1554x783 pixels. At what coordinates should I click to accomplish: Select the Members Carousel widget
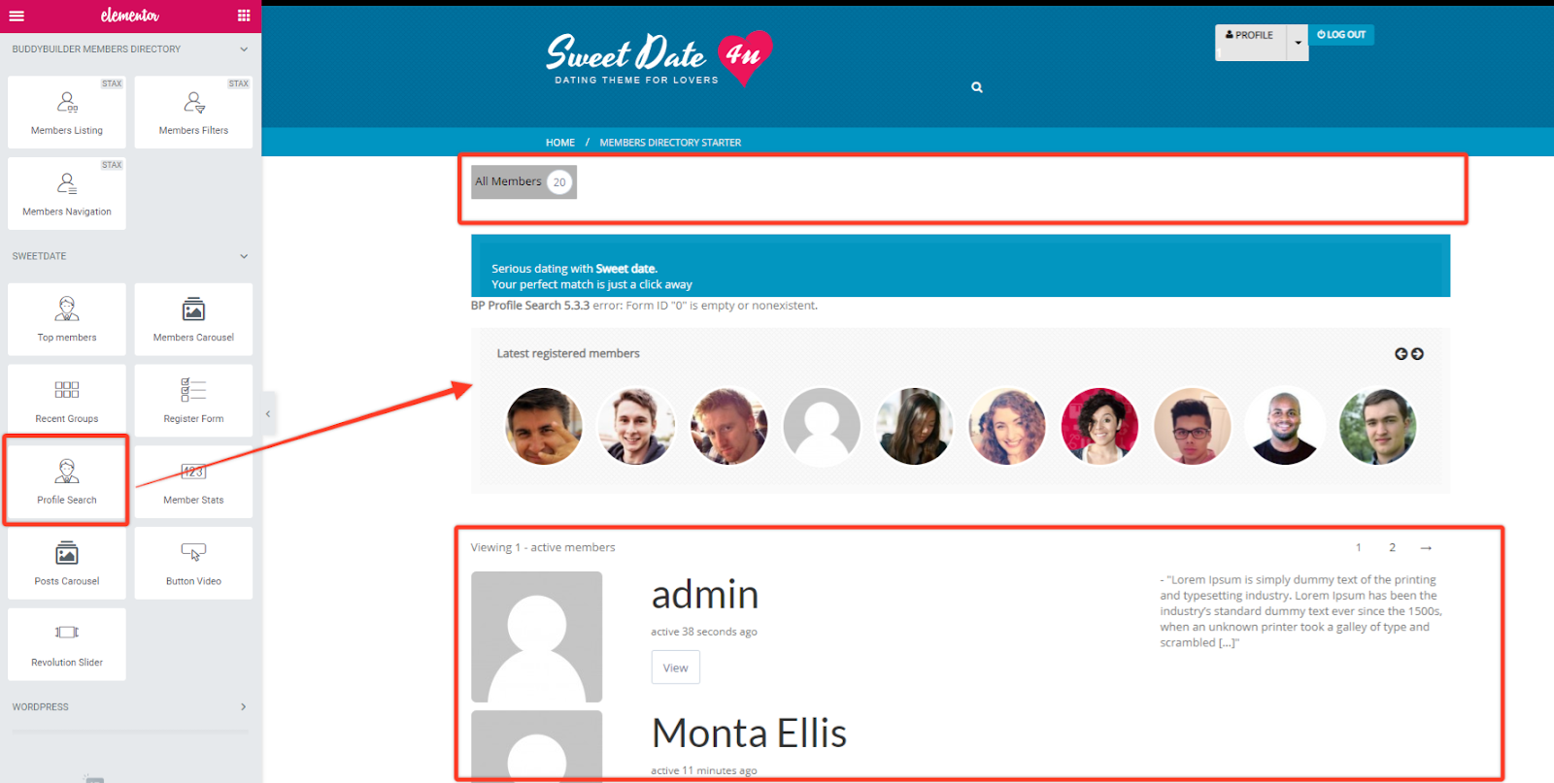point(193,319)
